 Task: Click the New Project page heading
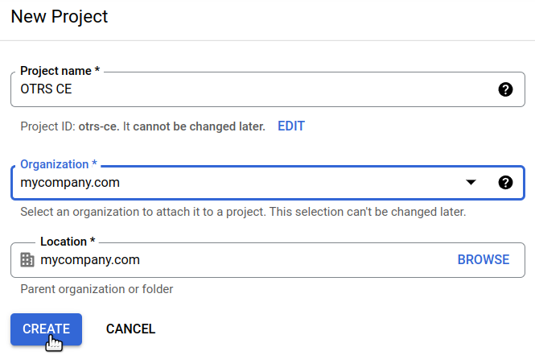click(60, 16)
